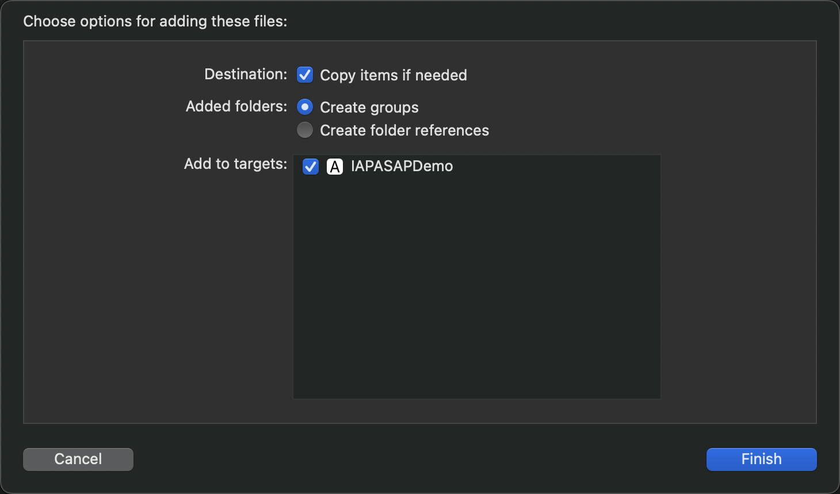Click the Cancel button
The width and height of the screenshot is (840, 494).
point(78,459)
